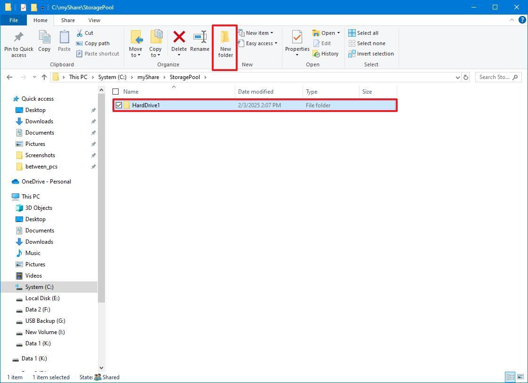The height and width of the screenshot is (383, 528).
Task: Uncheck the HardDrive1 checkbox
Action: click(119, 105)
